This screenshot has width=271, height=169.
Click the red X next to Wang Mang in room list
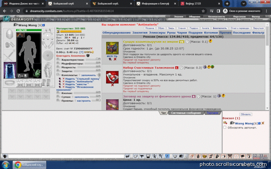coord(263,123)
